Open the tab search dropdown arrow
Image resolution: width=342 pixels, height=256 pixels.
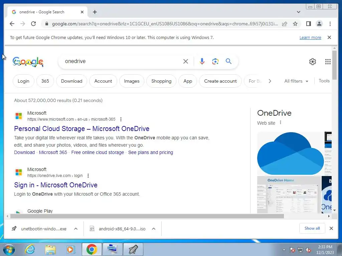(298, 12)
